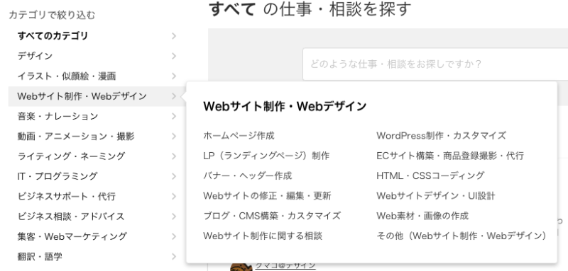The width and height of the screenshot is (568, 271).
Task: Choose Webサイトの修正・編集・更新 subcategory
Action: (x=267, y=196)
